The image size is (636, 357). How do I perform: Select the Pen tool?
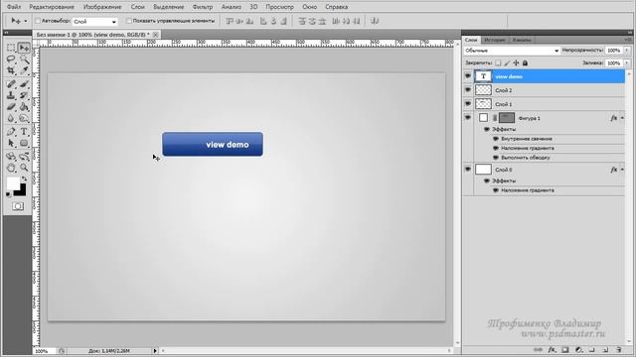click(11, 132)
